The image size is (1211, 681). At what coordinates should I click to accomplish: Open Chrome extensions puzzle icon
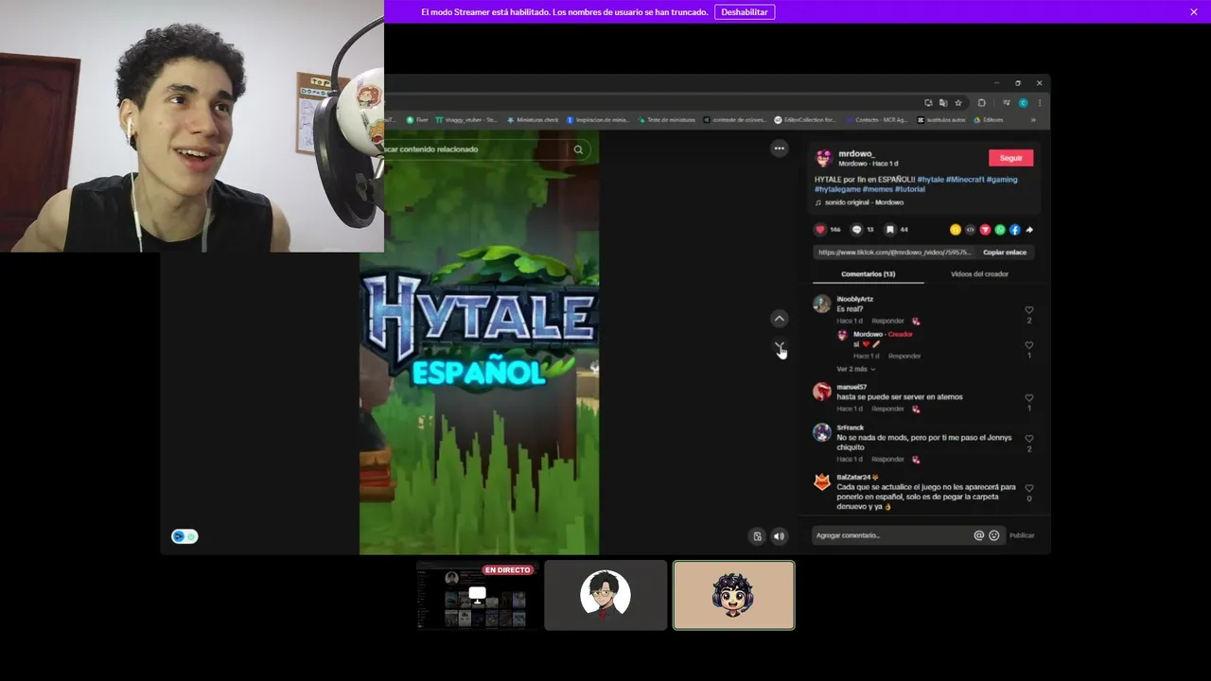[x=981, y=103]
